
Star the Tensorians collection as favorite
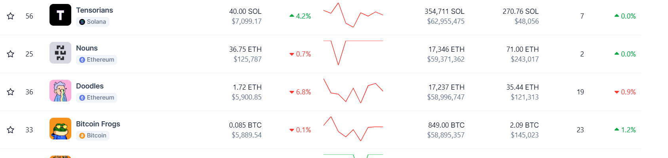coord(11,16)
